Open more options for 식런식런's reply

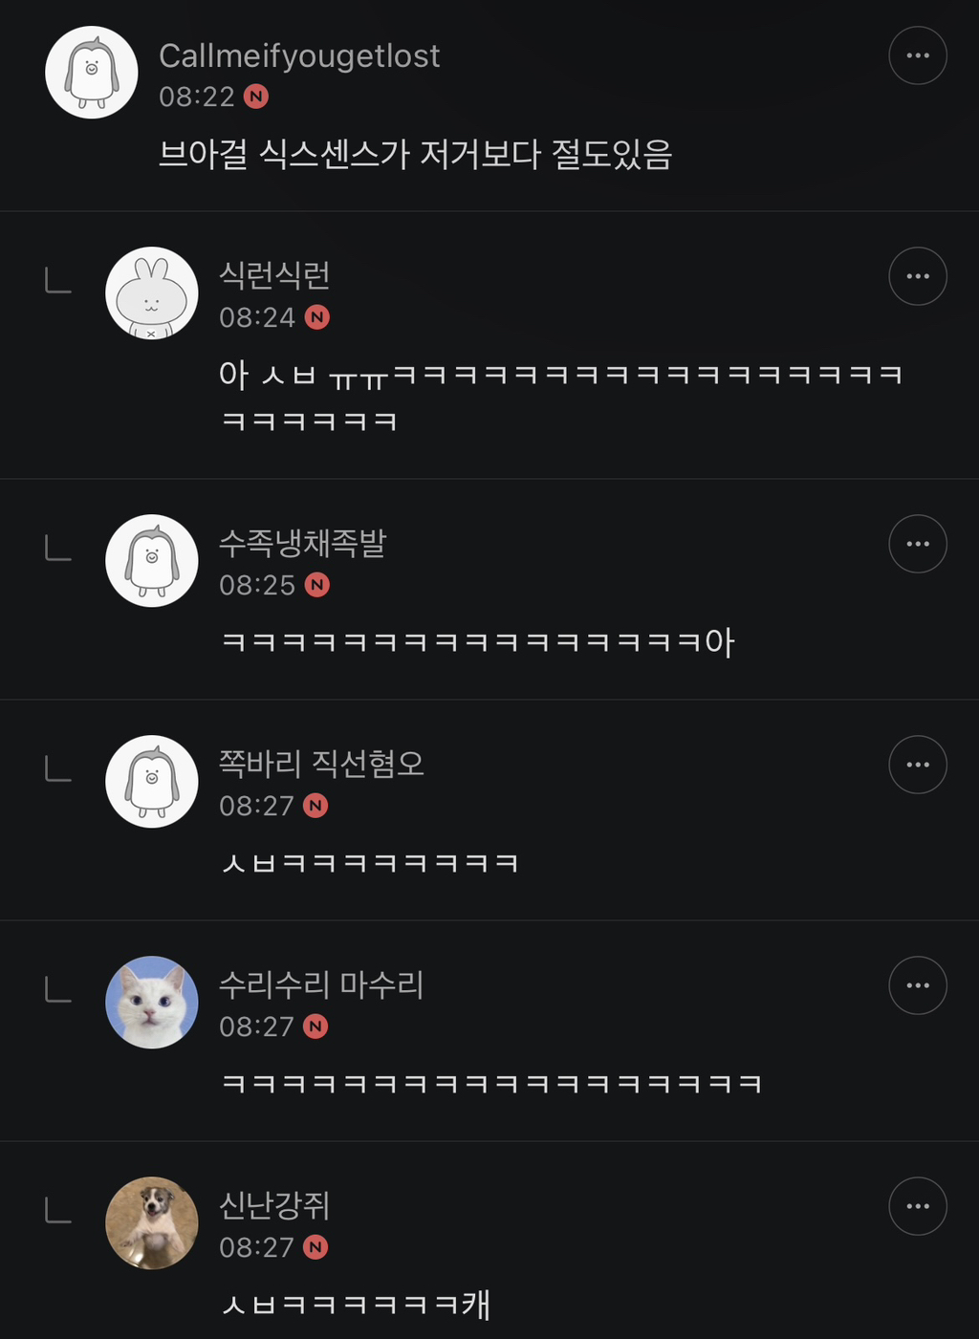(917, 276)
